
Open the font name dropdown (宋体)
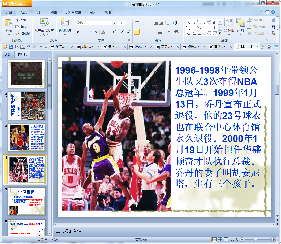coord(114,23)
